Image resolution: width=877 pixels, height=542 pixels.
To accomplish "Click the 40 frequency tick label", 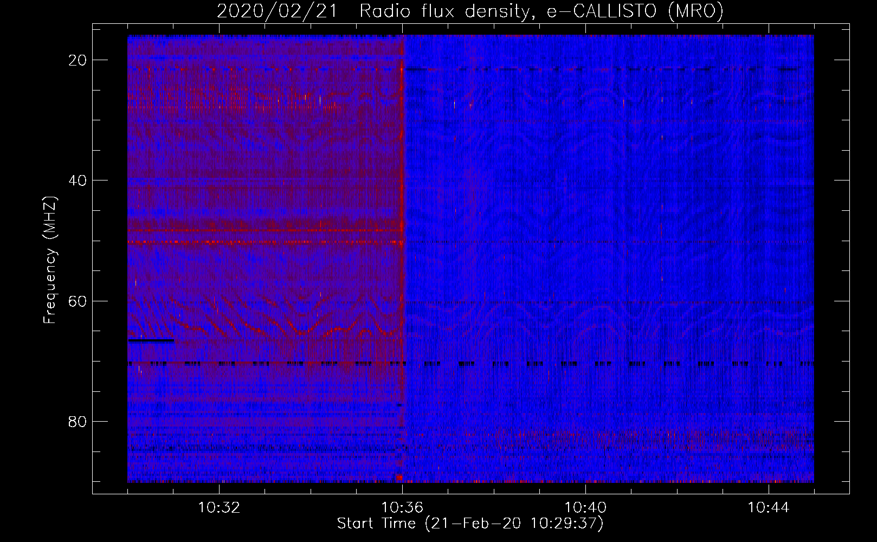I will (x=78, y=180).
